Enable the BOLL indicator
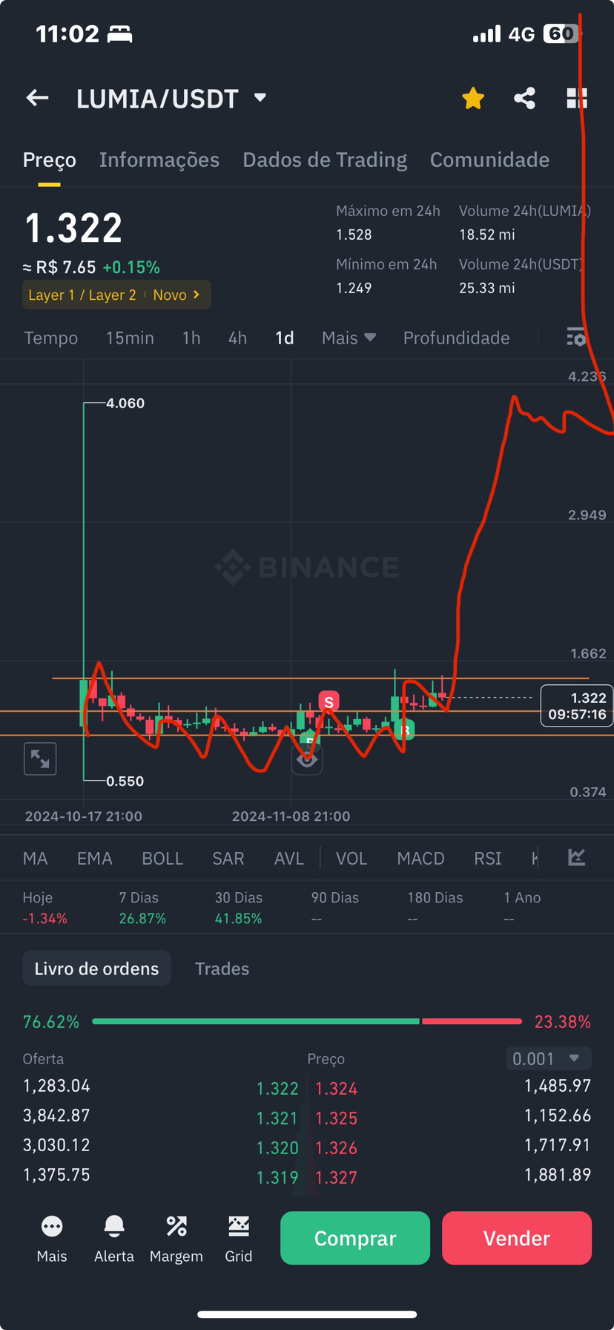The height and width of the screenshot is (1330, 614). [162, 858]
